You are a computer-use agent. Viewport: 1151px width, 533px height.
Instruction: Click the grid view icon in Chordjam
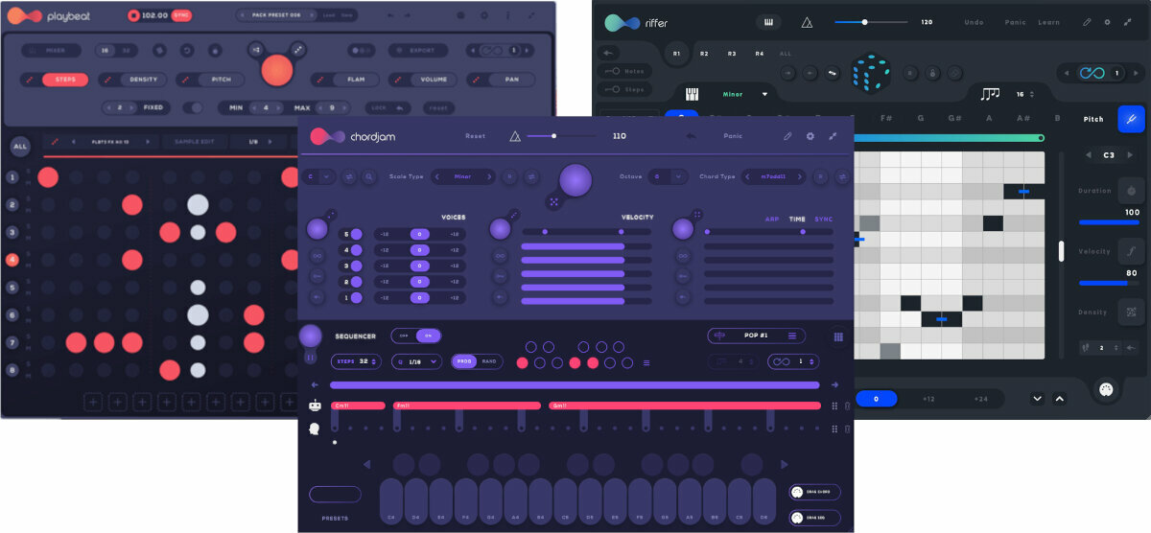(x=838, y=336)
